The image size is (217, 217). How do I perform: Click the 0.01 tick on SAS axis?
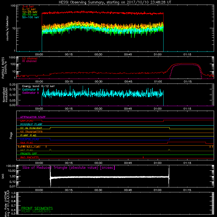tap(12, 186)
